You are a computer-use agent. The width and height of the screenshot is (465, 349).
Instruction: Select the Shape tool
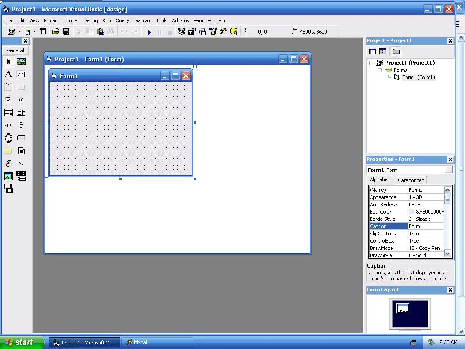click(x=9, y=164)
